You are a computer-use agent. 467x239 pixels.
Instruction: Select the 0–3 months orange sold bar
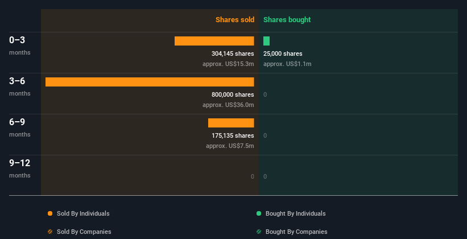pos(214,41)
